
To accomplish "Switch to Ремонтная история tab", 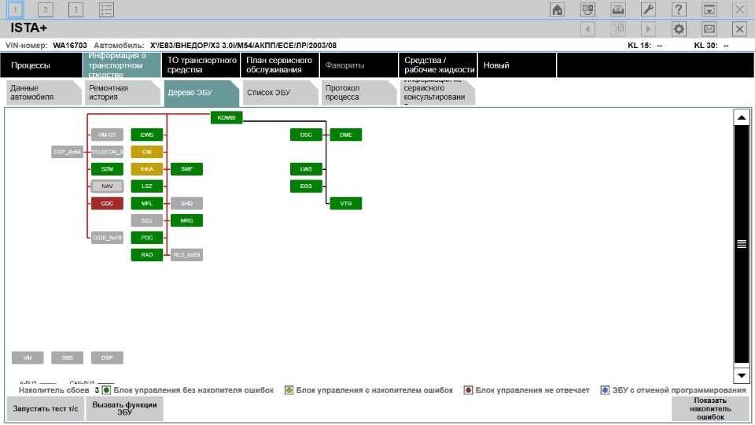I will pos(123,93).
